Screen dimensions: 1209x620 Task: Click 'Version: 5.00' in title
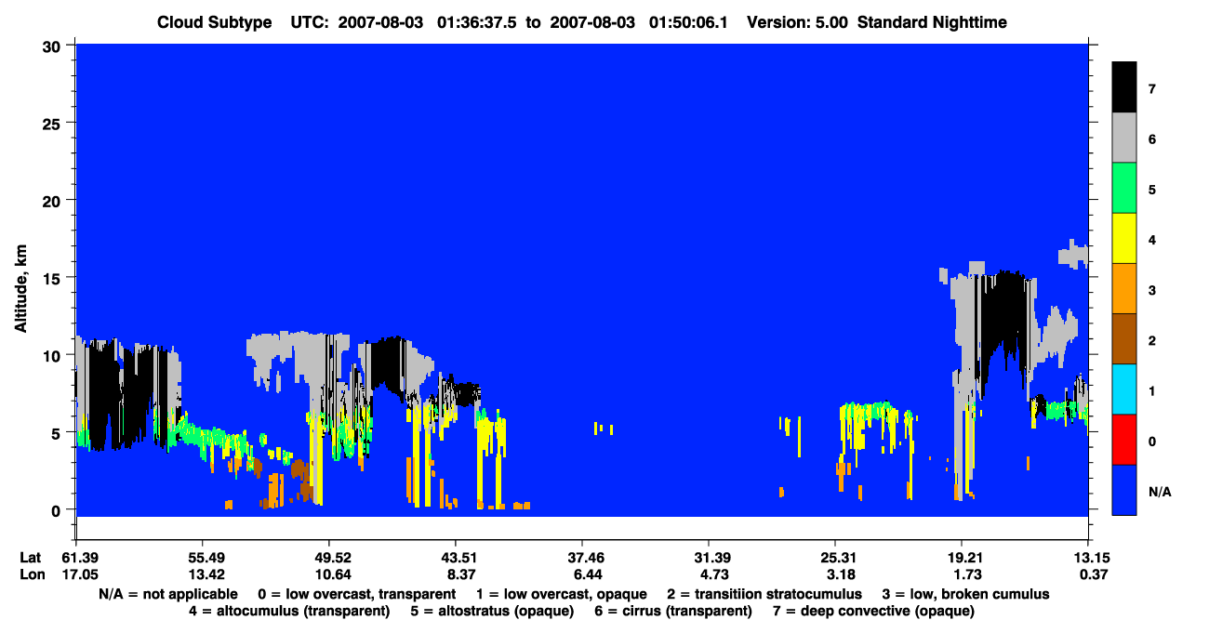click(x=797, y=21)
